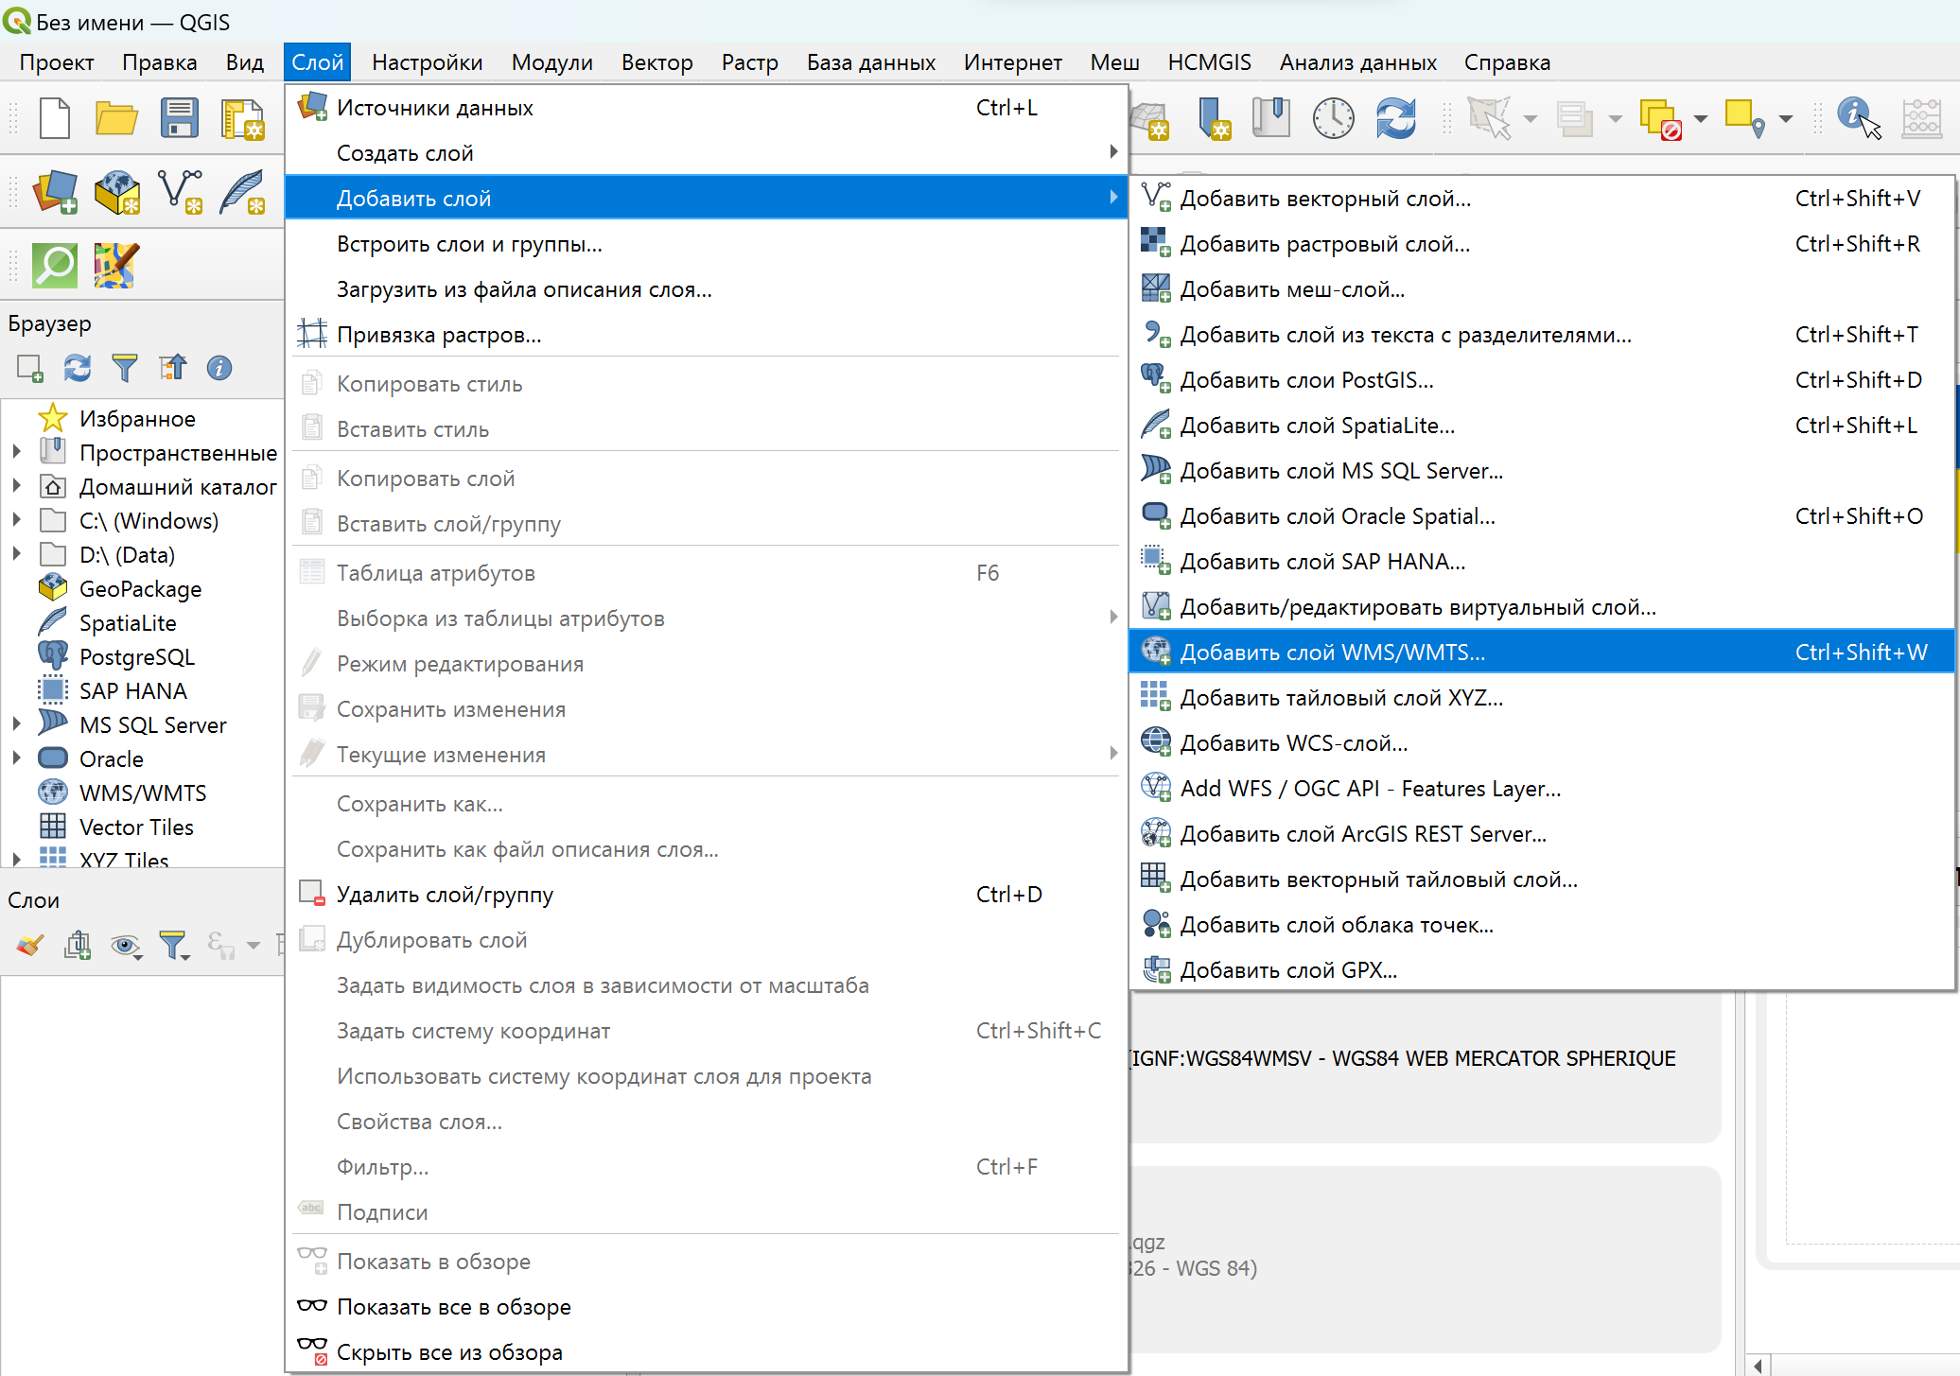Choose Источники данных menu entry
Image resolution: width=1960 pixels, height=1376 pixels.
point(706,108)
